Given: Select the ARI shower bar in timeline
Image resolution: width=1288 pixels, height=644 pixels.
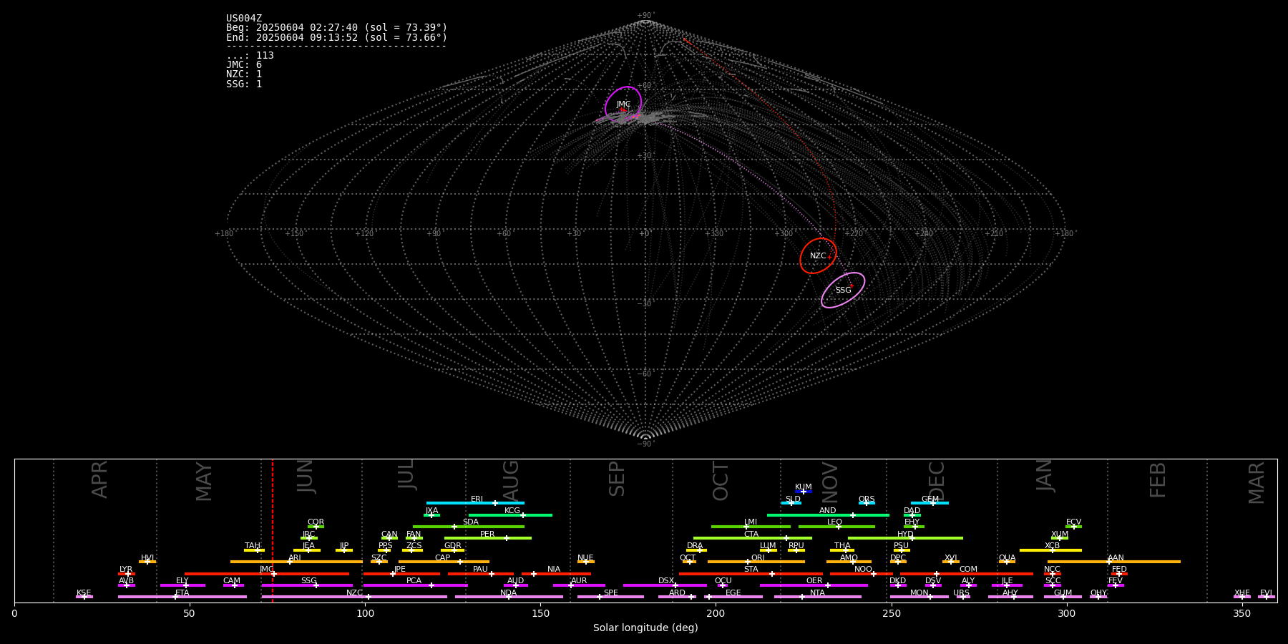Looking at the screenshot, I should (x=296, y=562).
